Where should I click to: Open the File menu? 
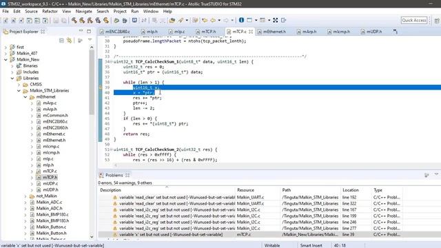[6, 11]
